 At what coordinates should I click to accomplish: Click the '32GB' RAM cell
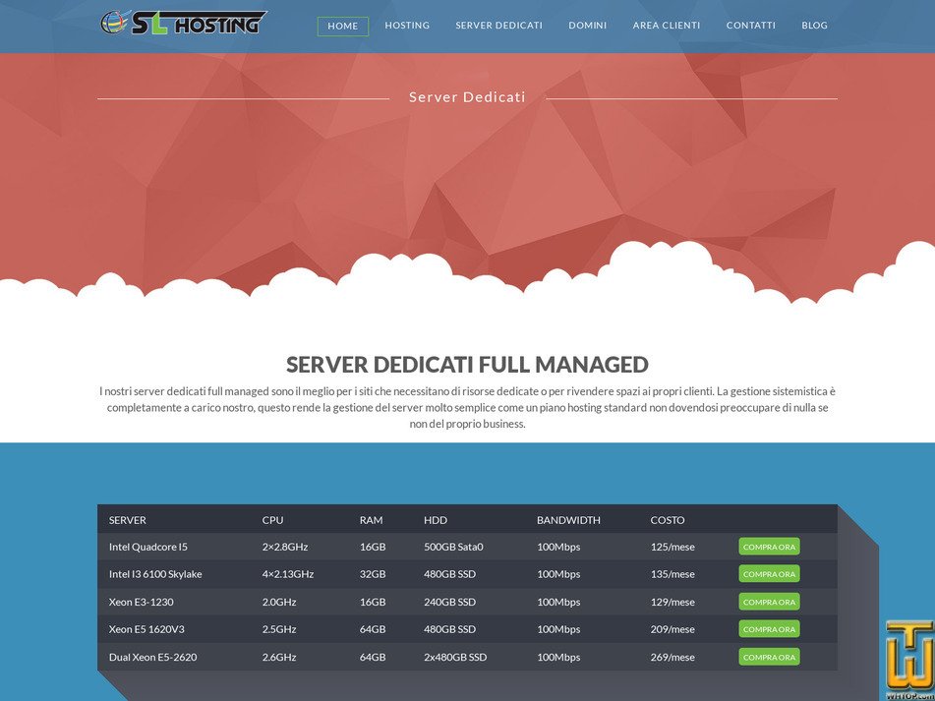(373, 574)
